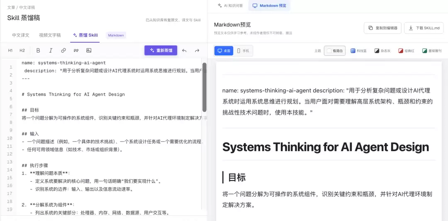Choose the 科技蓝 theme swatch

coord(358,51)
